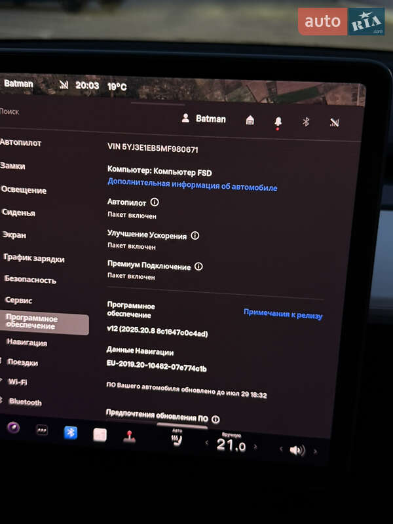Tap the speaker volume icon
Screen dimensions: 393x524
click(297, 451)
